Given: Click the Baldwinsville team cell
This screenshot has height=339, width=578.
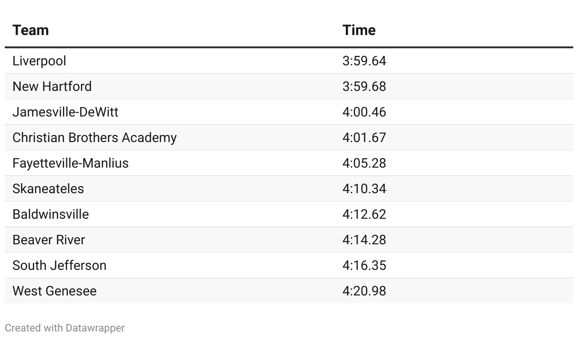Looking at the screenshot, I should pos(51,214).
